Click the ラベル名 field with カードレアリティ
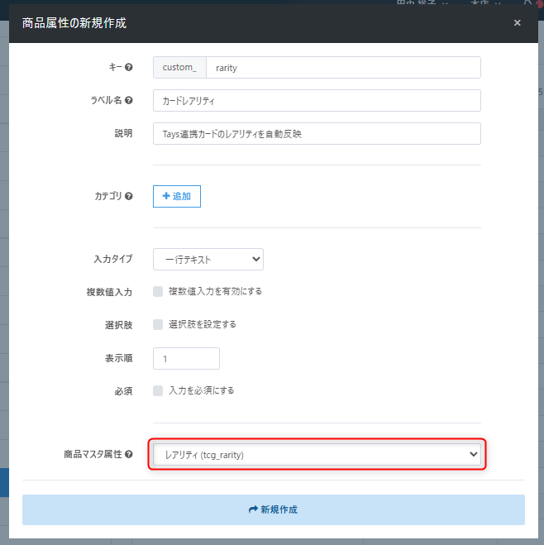Viewport: 544px width, 545px height. click(x=317, y=100)
